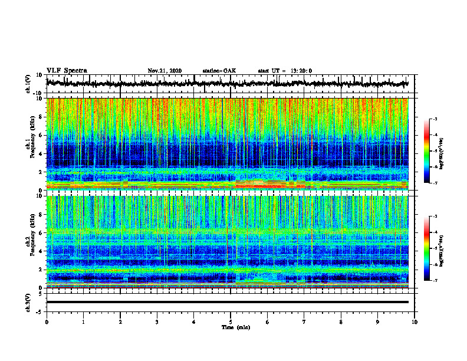Click time axis tick label "3"
The image size is (467, 361).
[x=157, y=322]
